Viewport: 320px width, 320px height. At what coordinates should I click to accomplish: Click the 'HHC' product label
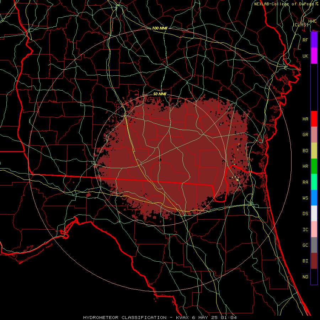[312, 21]
